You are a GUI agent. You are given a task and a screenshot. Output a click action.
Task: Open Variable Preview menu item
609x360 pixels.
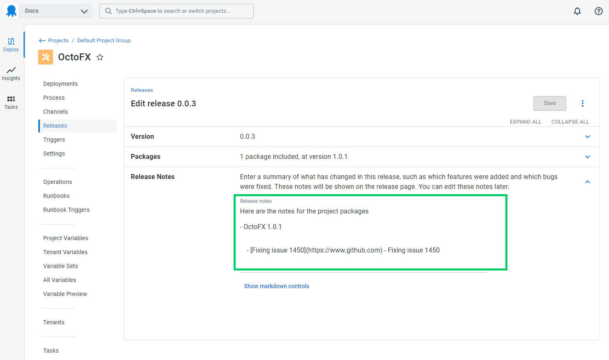point(65,294)
